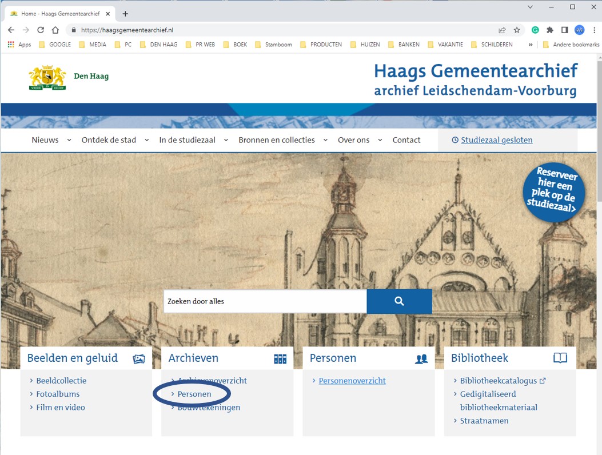Open the Contact page

point(406,140)
